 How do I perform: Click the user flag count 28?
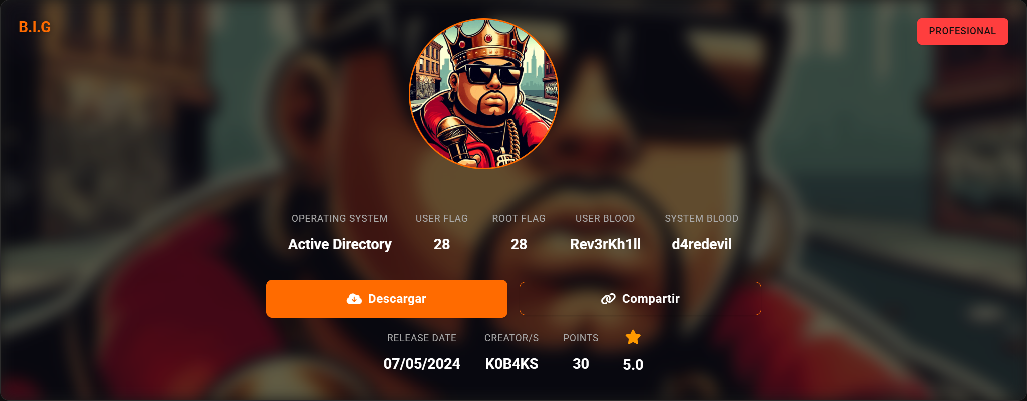[442, 244]
